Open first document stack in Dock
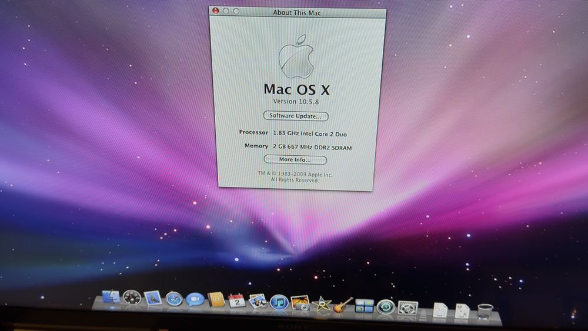This screenshot has height=331, width=588. (x=440, y=310)
